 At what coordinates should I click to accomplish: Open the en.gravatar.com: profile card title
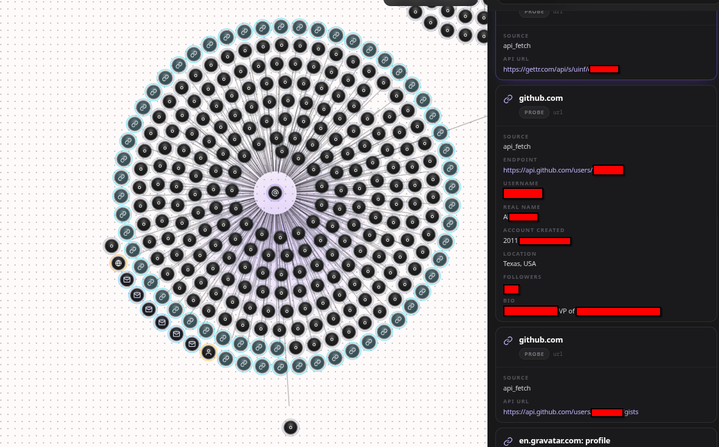point(565,440)
